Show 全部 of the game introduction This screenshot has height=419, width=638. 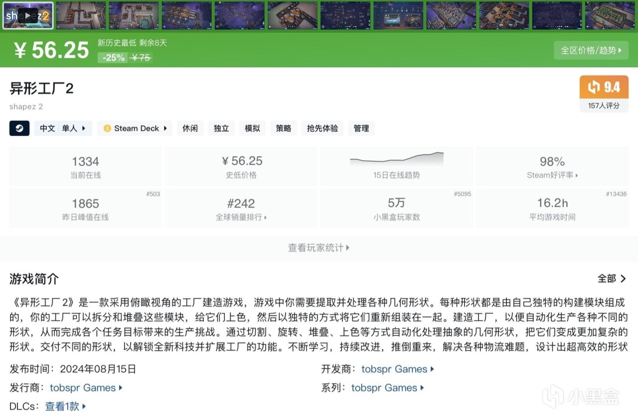pos(612,279)
